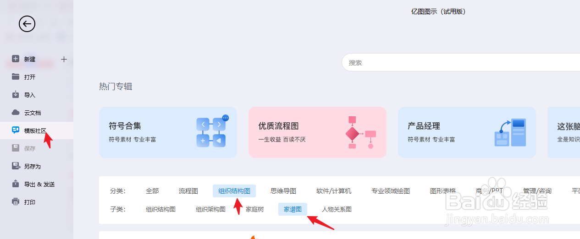Choose the 组织架构图 subcategory
Screen dimensions: 580x239
(211, 209)
